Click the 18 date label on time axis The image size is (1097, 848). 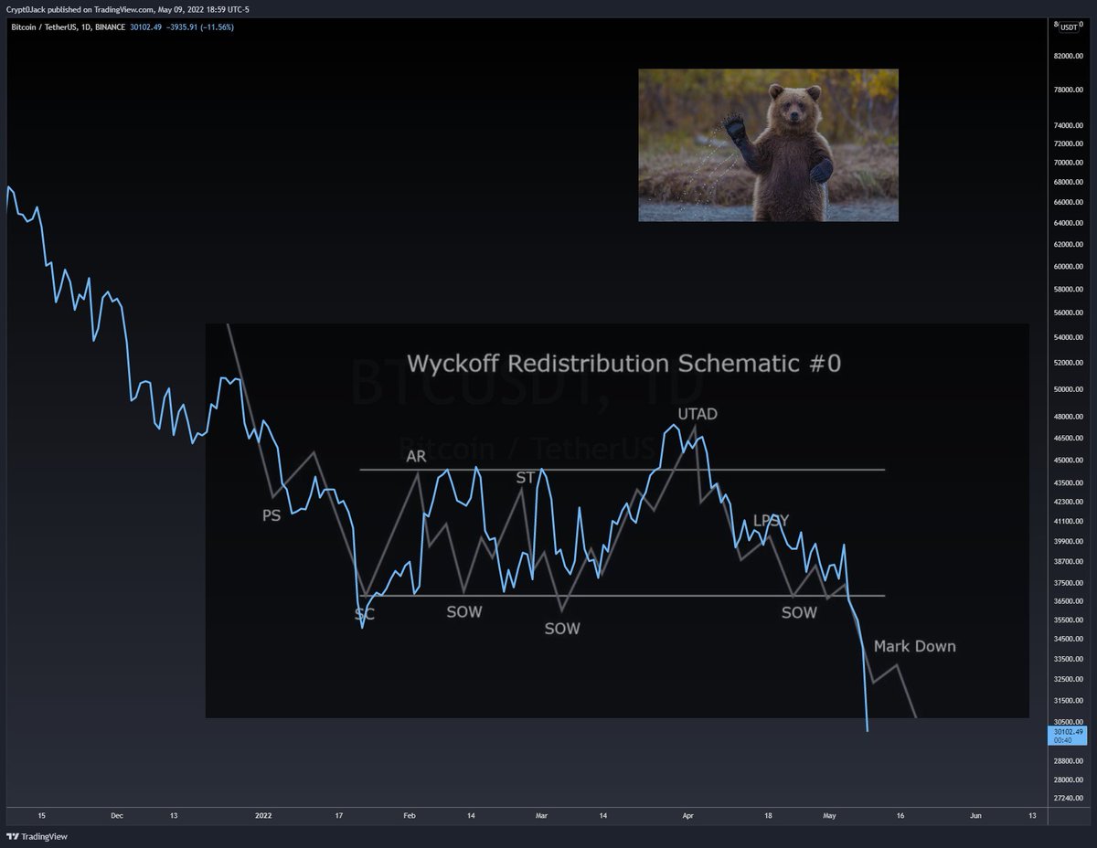click(767, 814)
